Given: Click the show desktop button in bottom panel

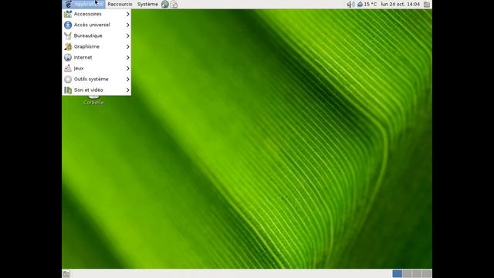Looking at the screenshot, I should click(x=66, y=274).
